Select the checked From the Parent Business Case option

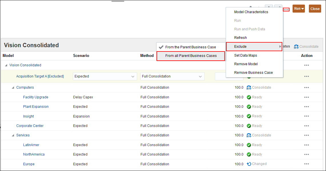tap(190, 47)
